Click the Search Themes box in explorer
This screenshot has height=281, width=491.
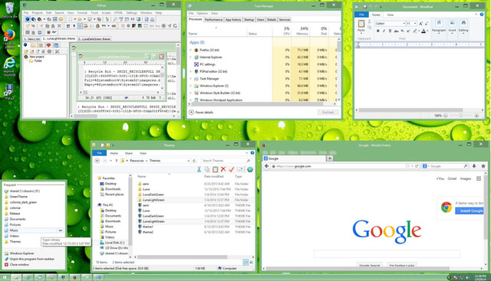(226, 161)
